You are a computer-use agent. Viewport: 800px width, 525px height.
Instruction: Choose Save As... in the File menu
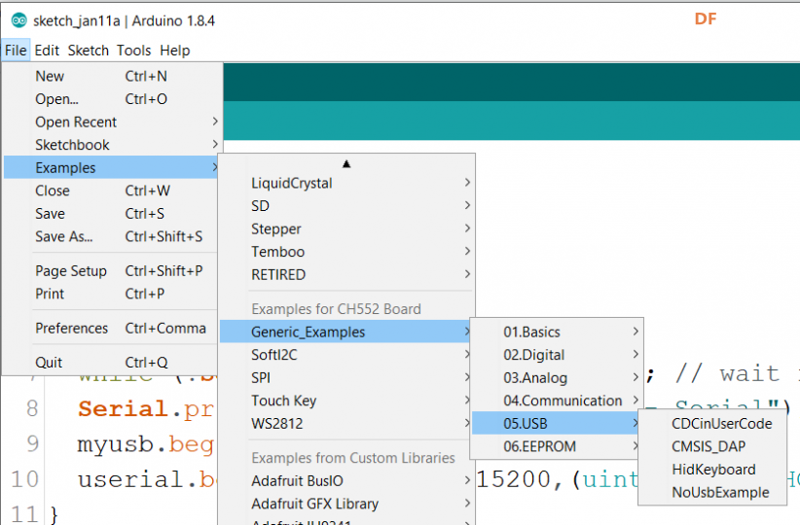point(112,236)
